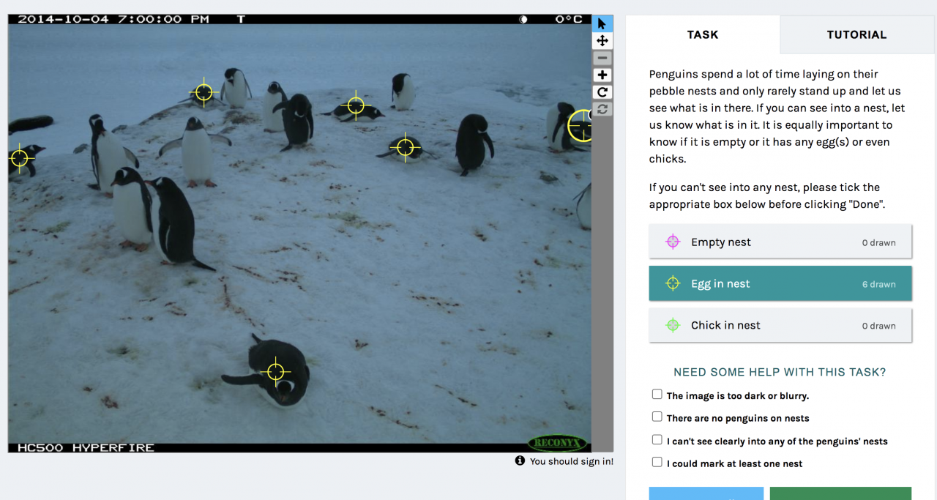Follow the "You should sign in!" link
This screenshot has width=937, height=500.
coord(572,461)
